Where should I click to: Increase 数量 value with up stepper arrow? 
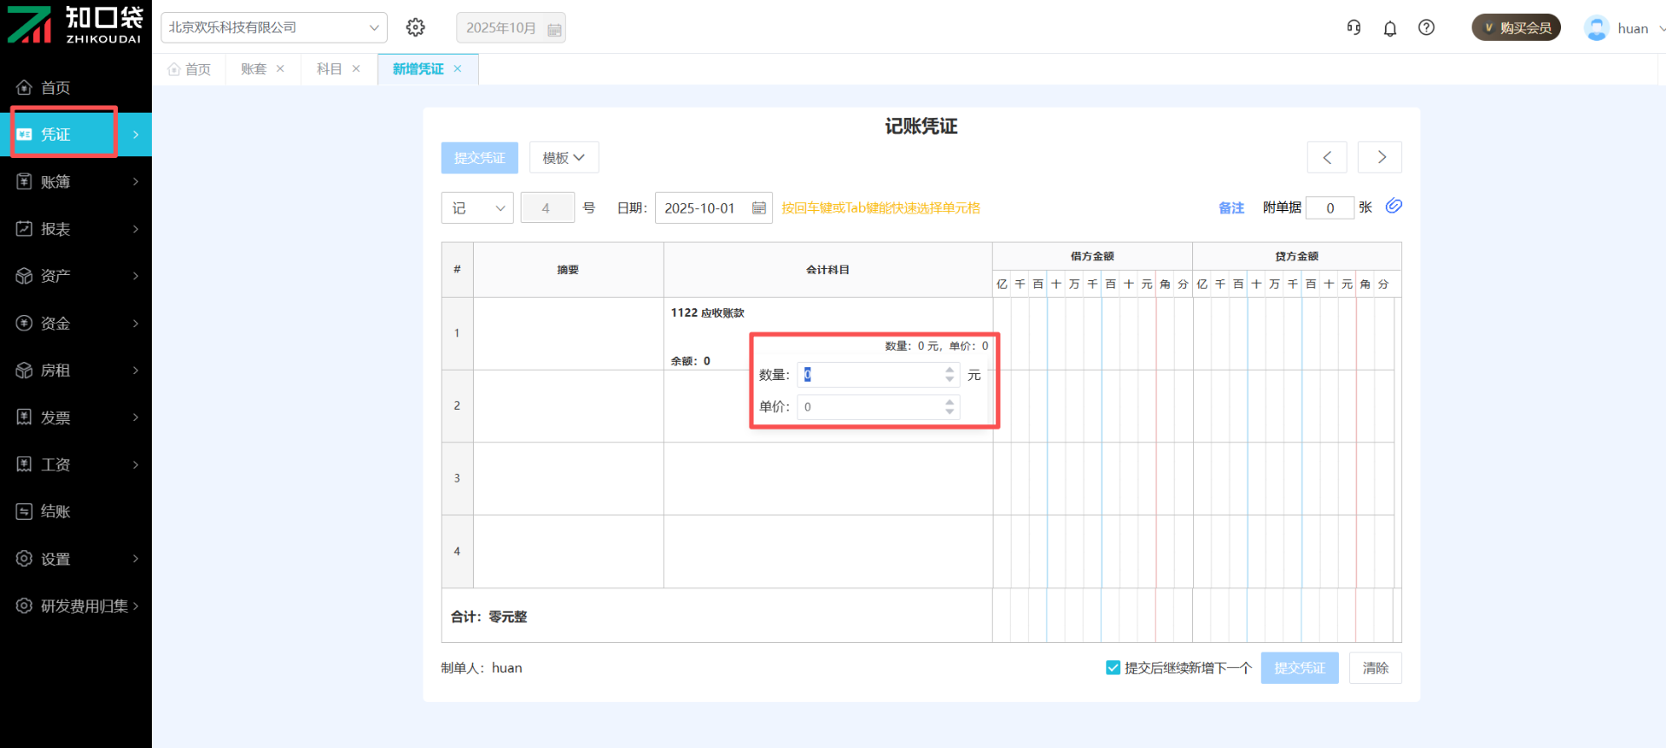click(950, 370)
